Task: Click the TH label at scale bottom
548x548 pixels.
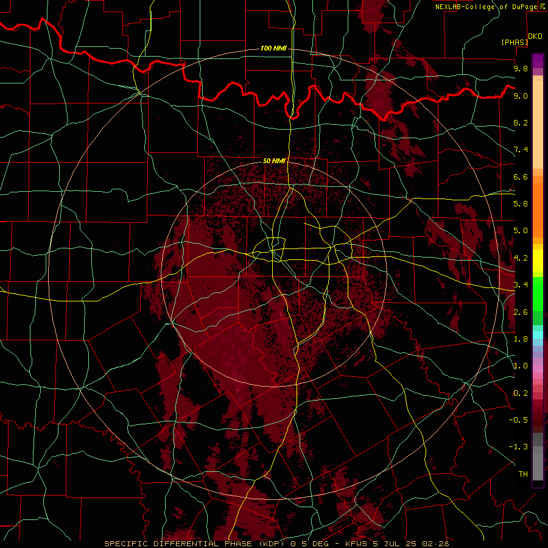Action: (x=523, y=474)
